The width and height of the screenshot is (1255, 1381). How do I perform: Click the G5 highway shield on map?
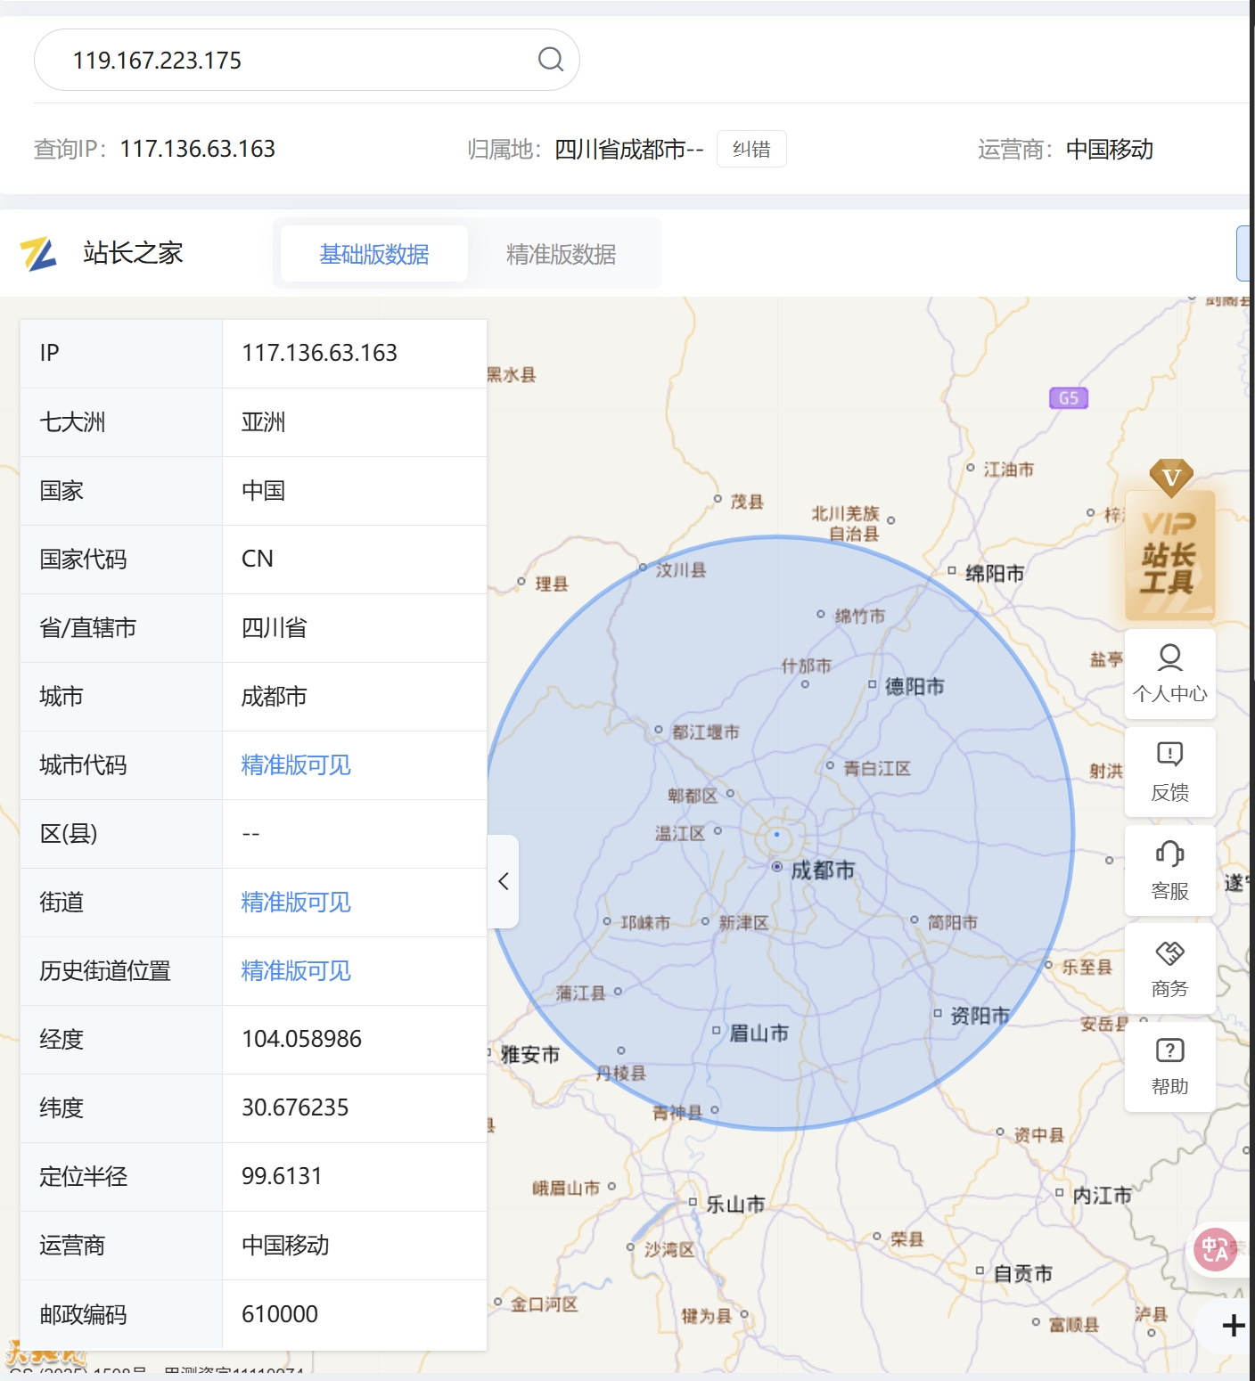1069,398
